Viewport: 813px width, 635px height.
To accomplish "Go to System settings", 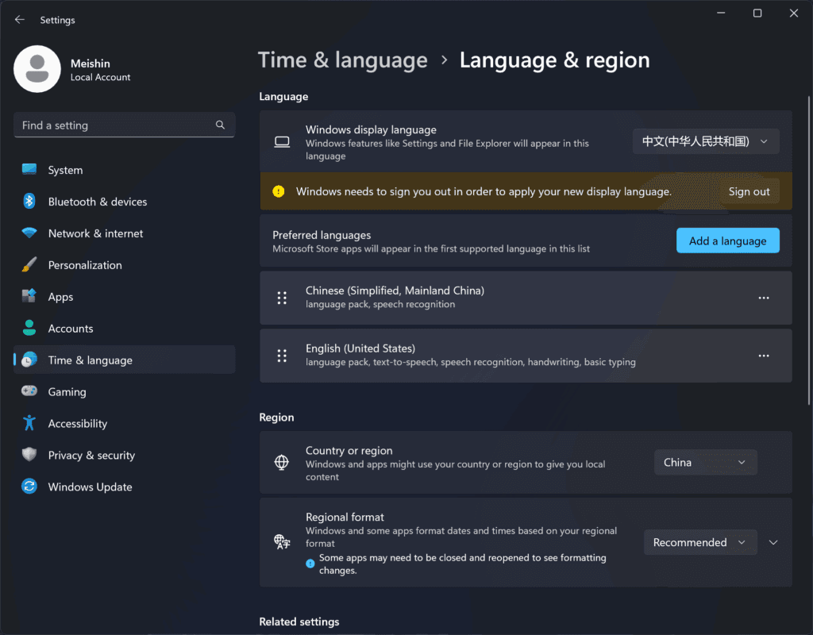I will coord(65,170).
